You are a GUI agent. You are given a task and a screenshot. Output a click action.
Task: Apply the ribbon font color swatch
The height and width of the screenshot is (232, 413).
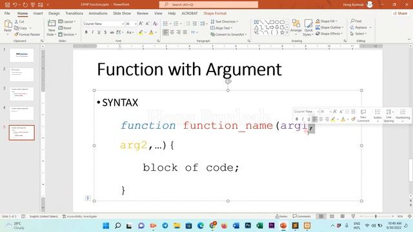(x=151, y=32)
